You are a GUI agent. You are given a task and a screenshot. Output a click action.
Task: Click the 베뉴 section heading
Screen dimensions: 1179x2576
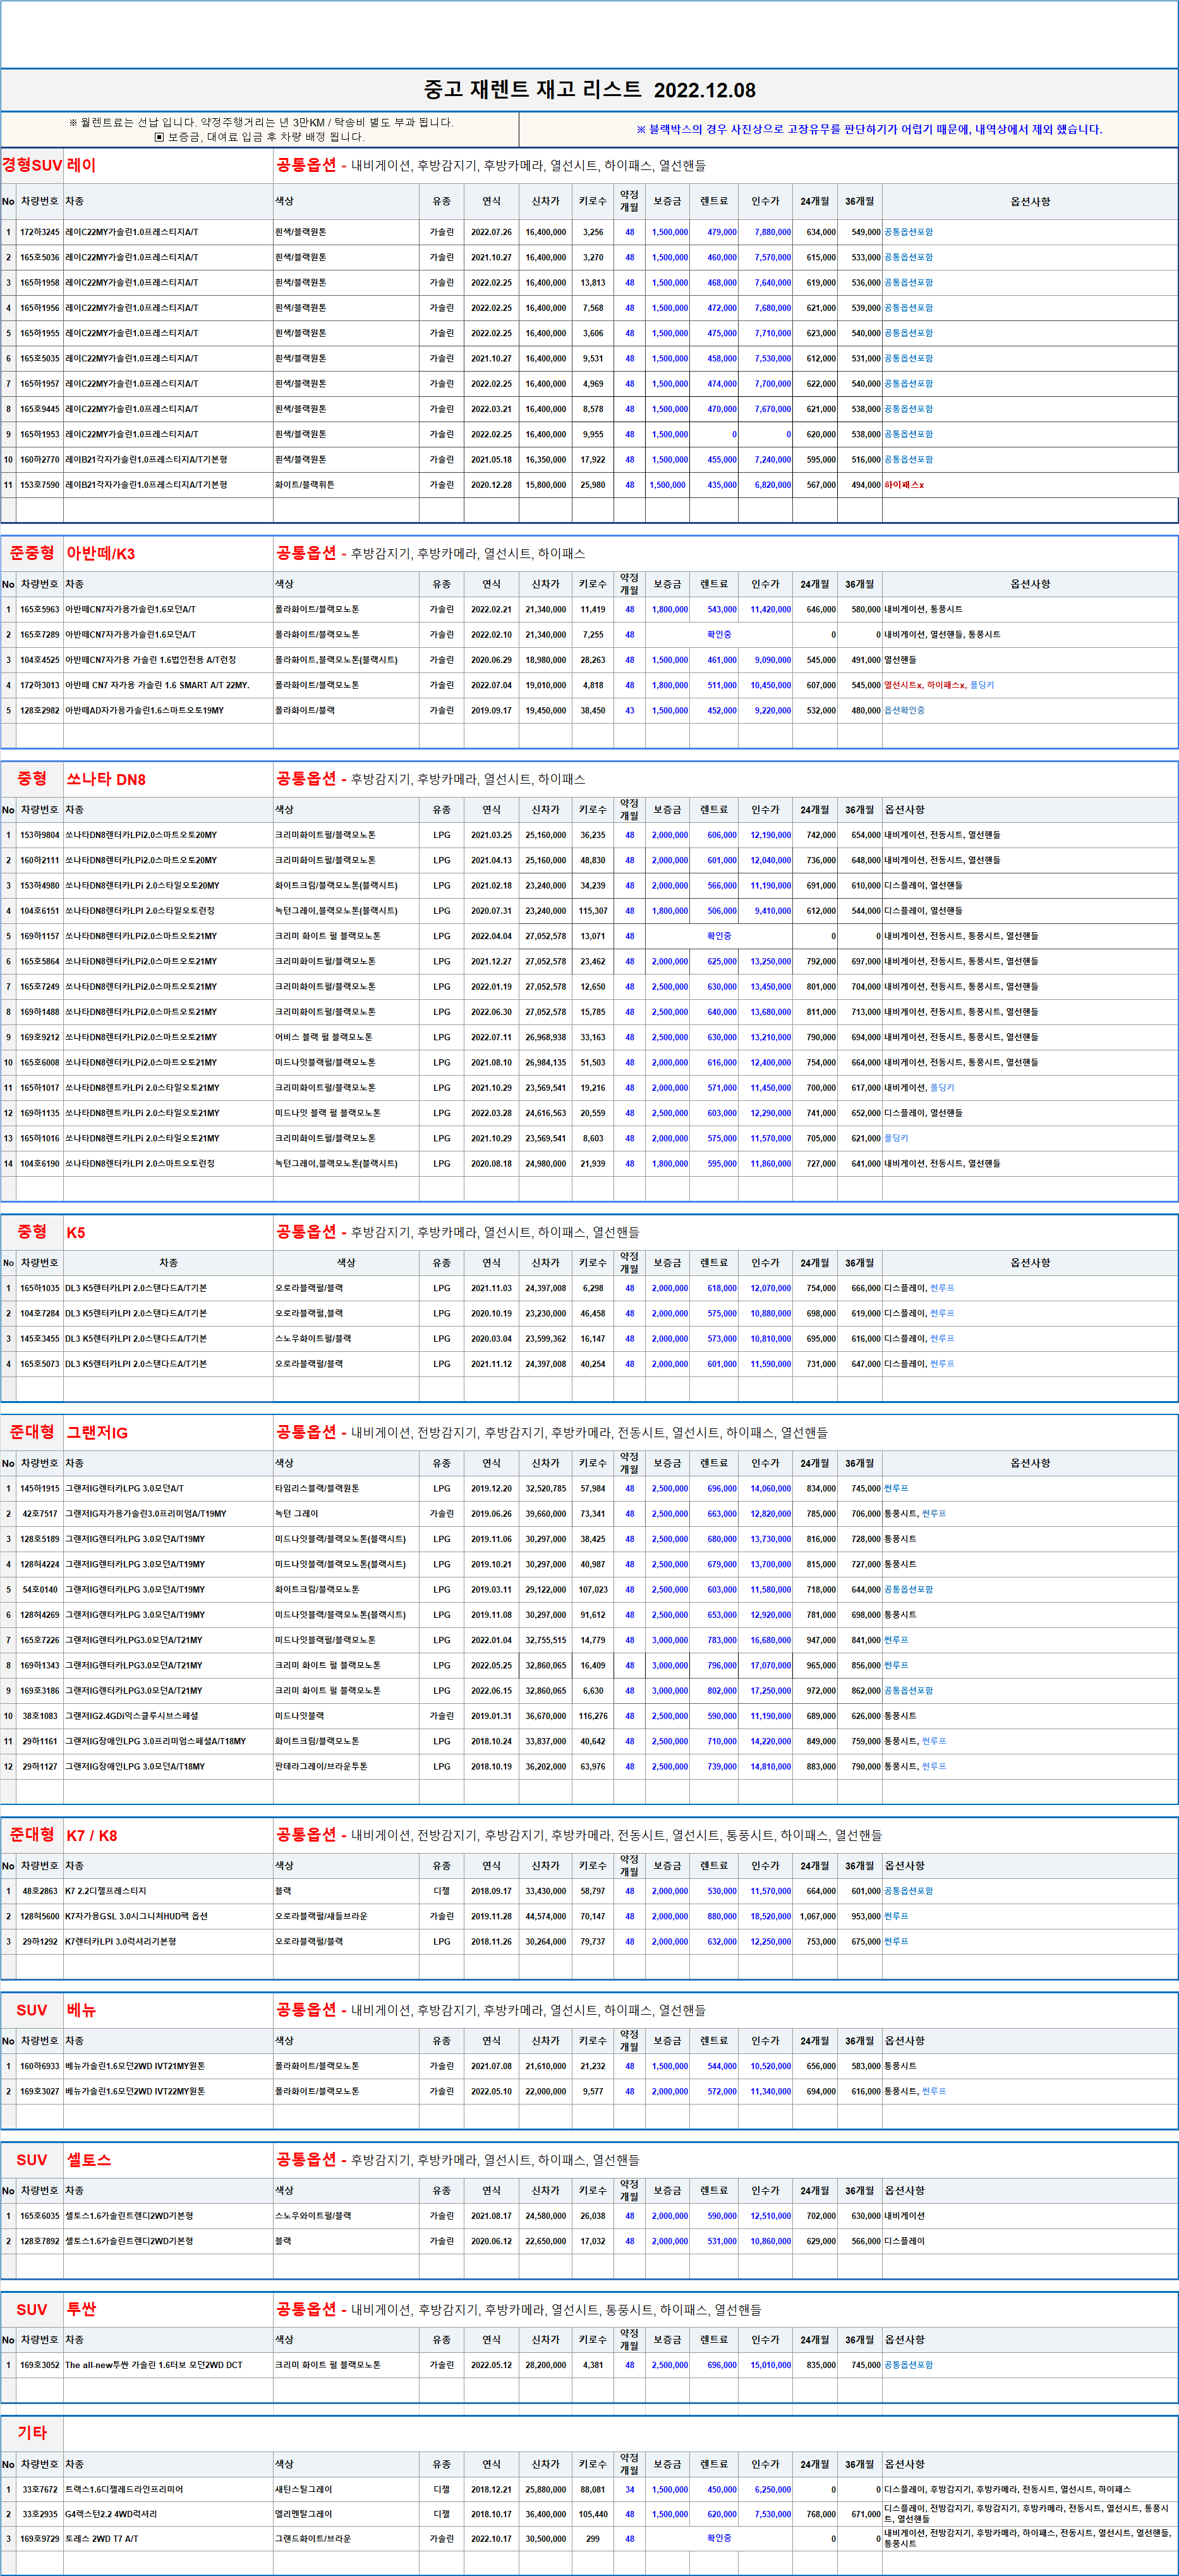pos(81,2011)
